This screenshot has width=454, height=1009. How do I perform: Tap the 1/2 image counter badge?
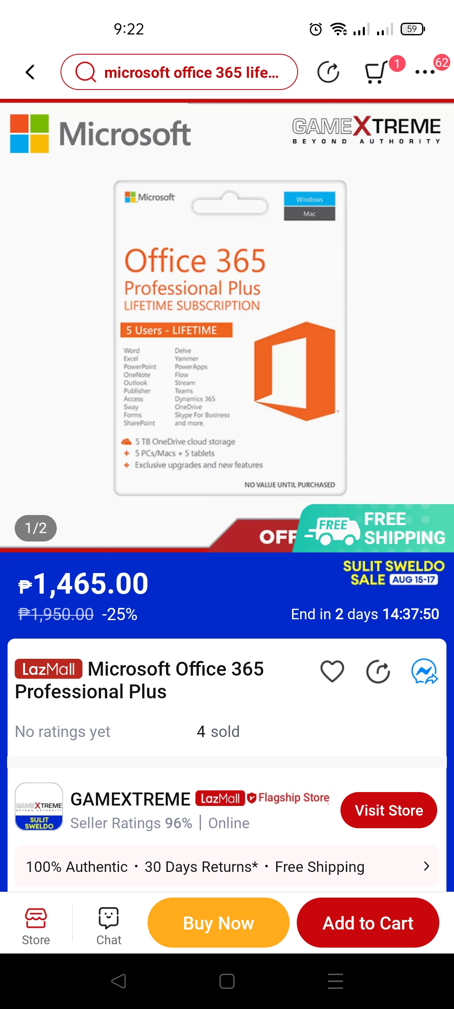[x=36, y=528]
